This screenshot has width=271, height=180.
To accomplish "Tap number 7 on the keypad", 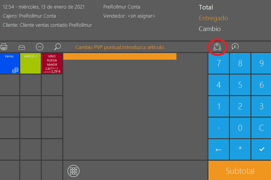I will (218, 63).
